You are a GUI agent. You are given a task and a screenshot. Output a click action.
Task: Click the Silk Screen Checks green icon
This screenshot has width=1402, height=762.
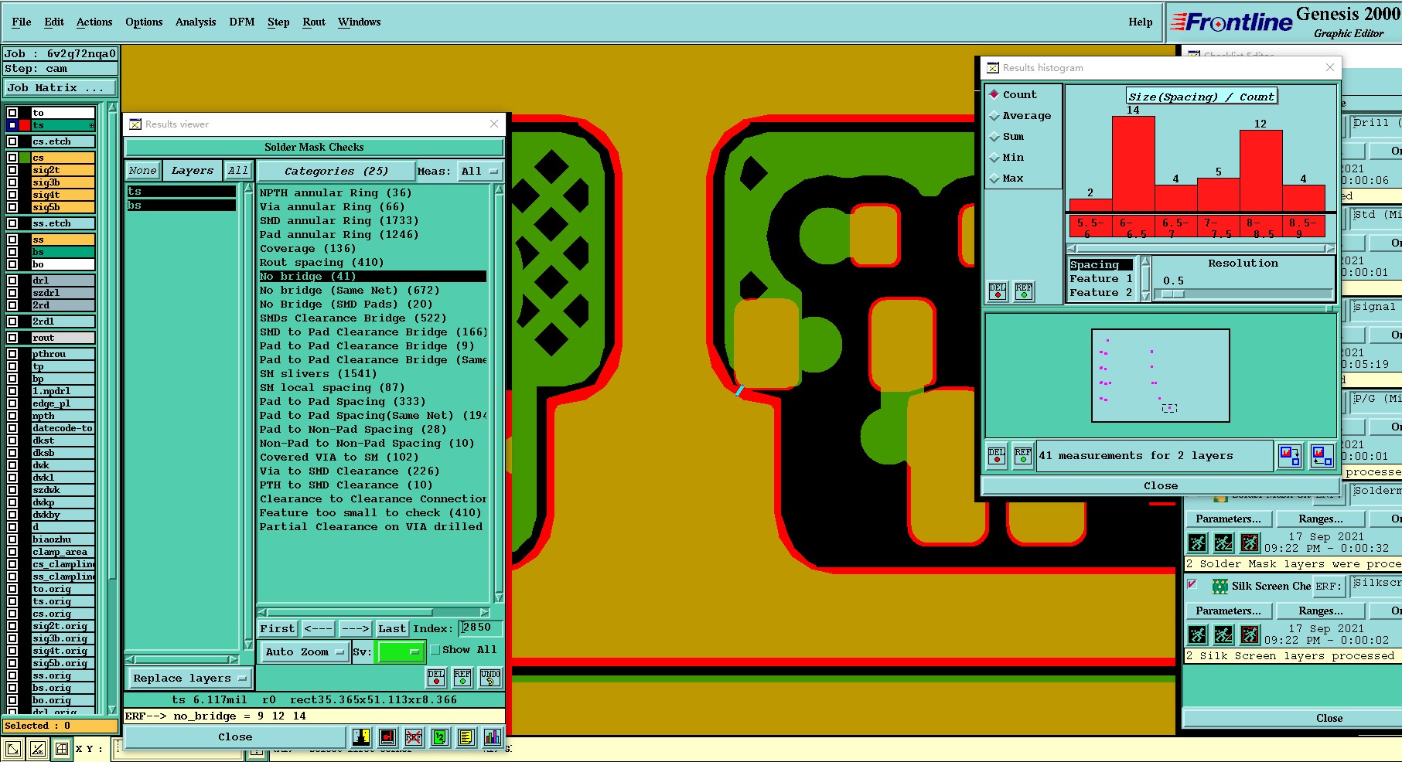click(1220, 587)
